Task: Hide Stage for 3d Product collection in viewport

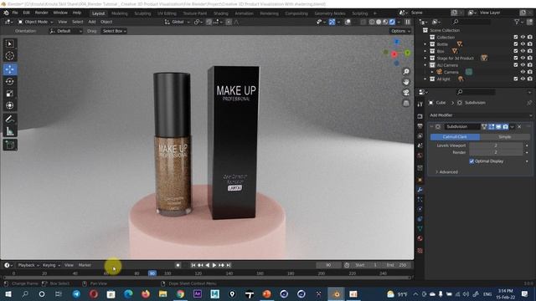Action: coord(523,58)
